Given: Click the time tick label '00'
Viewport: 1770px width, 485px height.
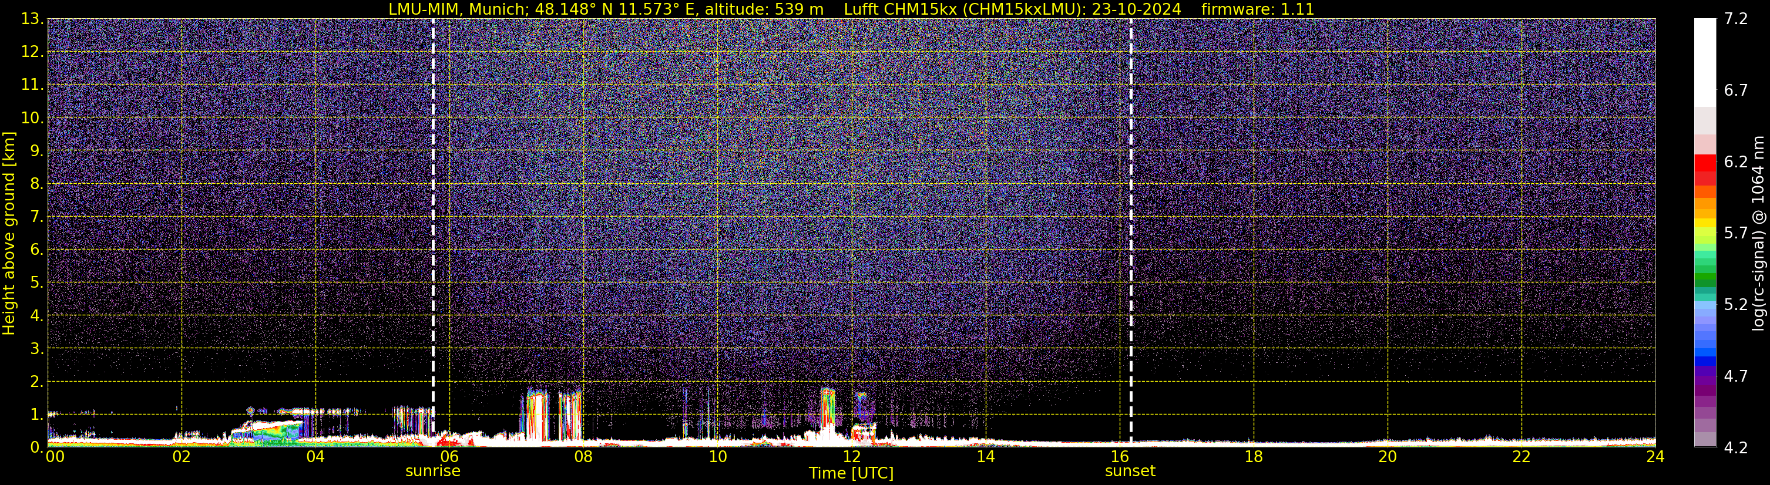Looking at the screenshot, I should (x=55, y=457).
